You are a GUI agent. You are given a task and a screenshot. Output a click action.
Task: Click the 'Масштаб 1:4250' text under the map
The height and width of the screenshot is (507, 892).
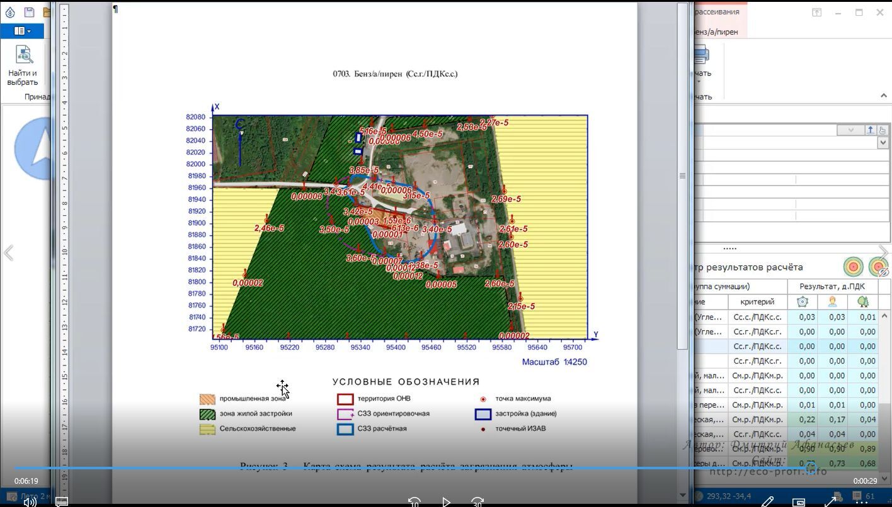[x=554, y=362]
